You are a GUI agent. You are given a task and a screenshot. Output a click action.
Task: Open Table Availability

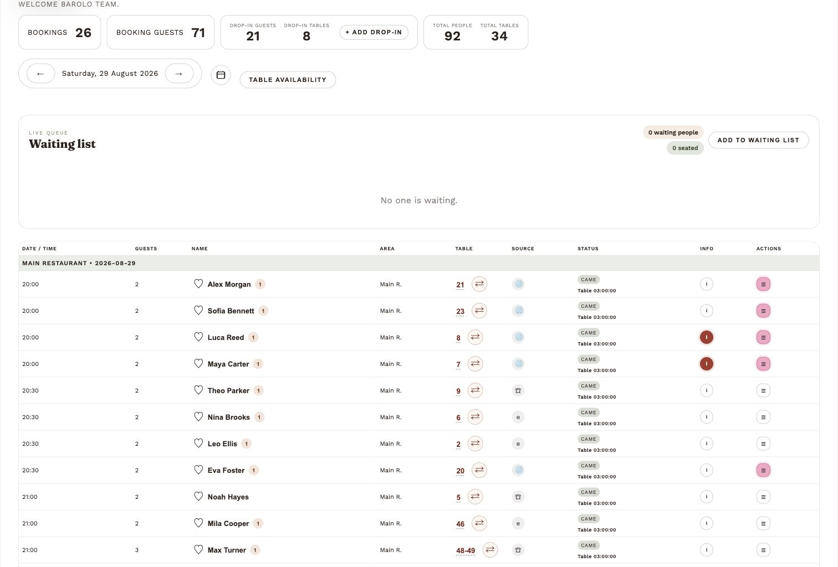pos(288,80)
